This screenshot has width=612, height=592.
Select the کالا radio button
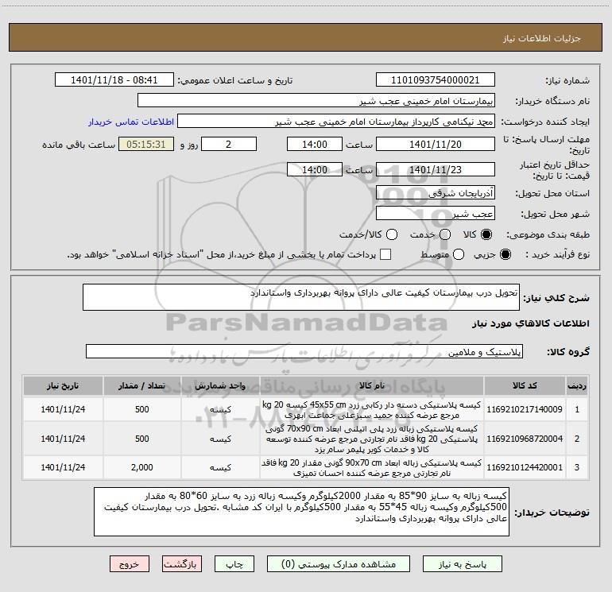click(486, 234)
